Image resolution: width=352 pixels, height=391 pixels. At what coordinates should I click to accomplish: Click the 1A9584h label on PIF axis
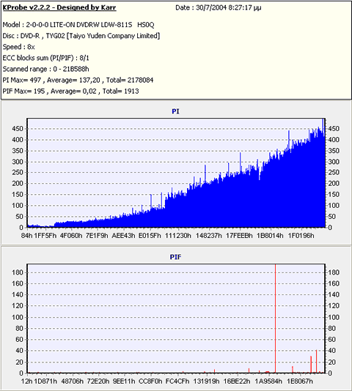[268, 381]
